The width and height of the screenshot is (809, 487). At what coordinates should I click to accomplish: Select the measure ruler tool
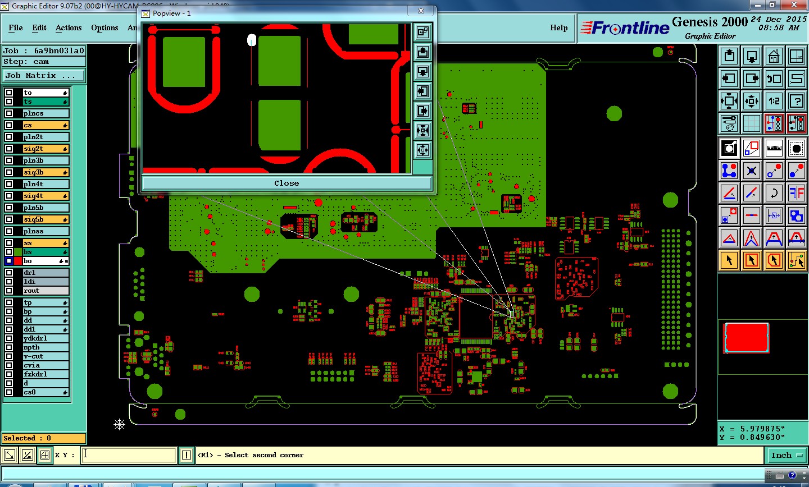774,148
